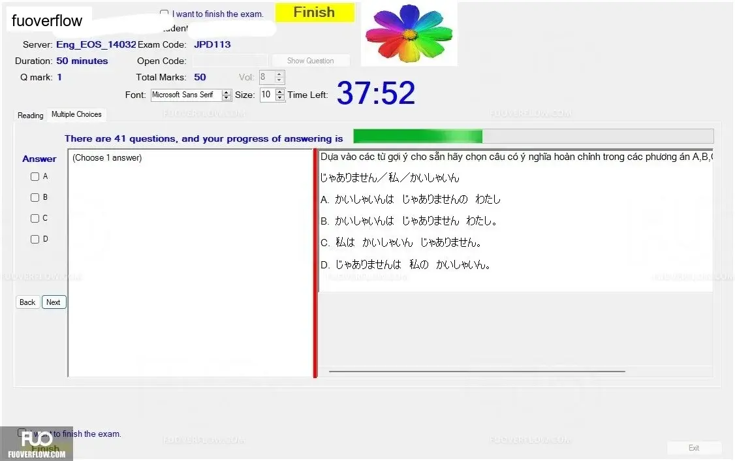This screenshot has height=461, width=735.
Task: Switch to the Reading tab
Action: coord(31,116)
